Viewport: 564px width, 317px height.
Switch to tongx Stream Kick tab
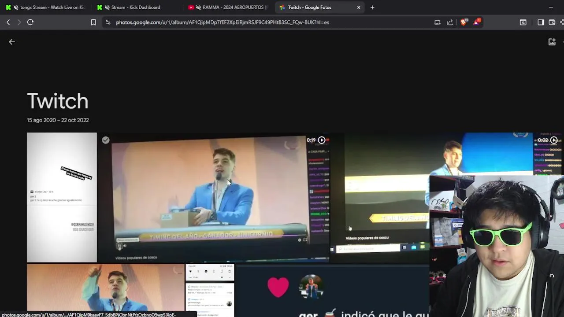tap(46, 7)
